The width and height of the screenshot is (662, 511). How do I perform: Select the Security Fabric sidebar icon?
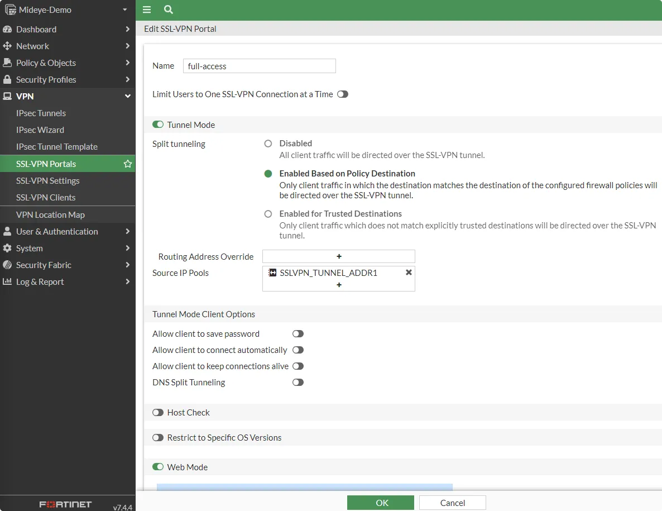point(7,265)
